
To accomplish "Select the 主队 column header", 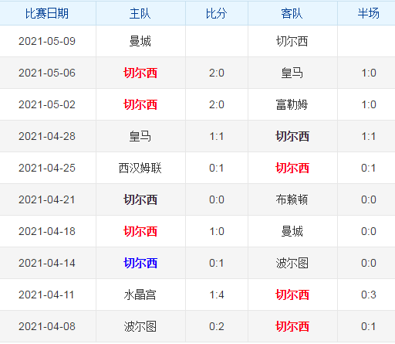I will pos(140,13).
